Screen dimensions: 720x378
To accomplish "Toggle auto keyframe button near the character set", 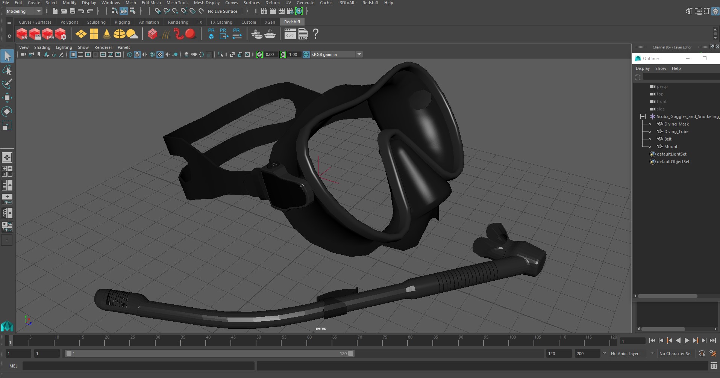I will click(x=702, y=353).
